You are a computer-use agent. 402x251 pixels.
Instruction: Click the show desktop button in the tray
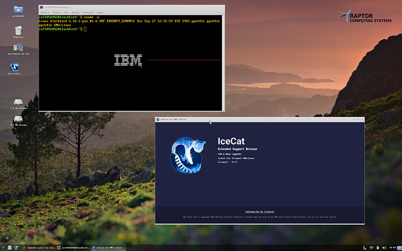[400, 248]
